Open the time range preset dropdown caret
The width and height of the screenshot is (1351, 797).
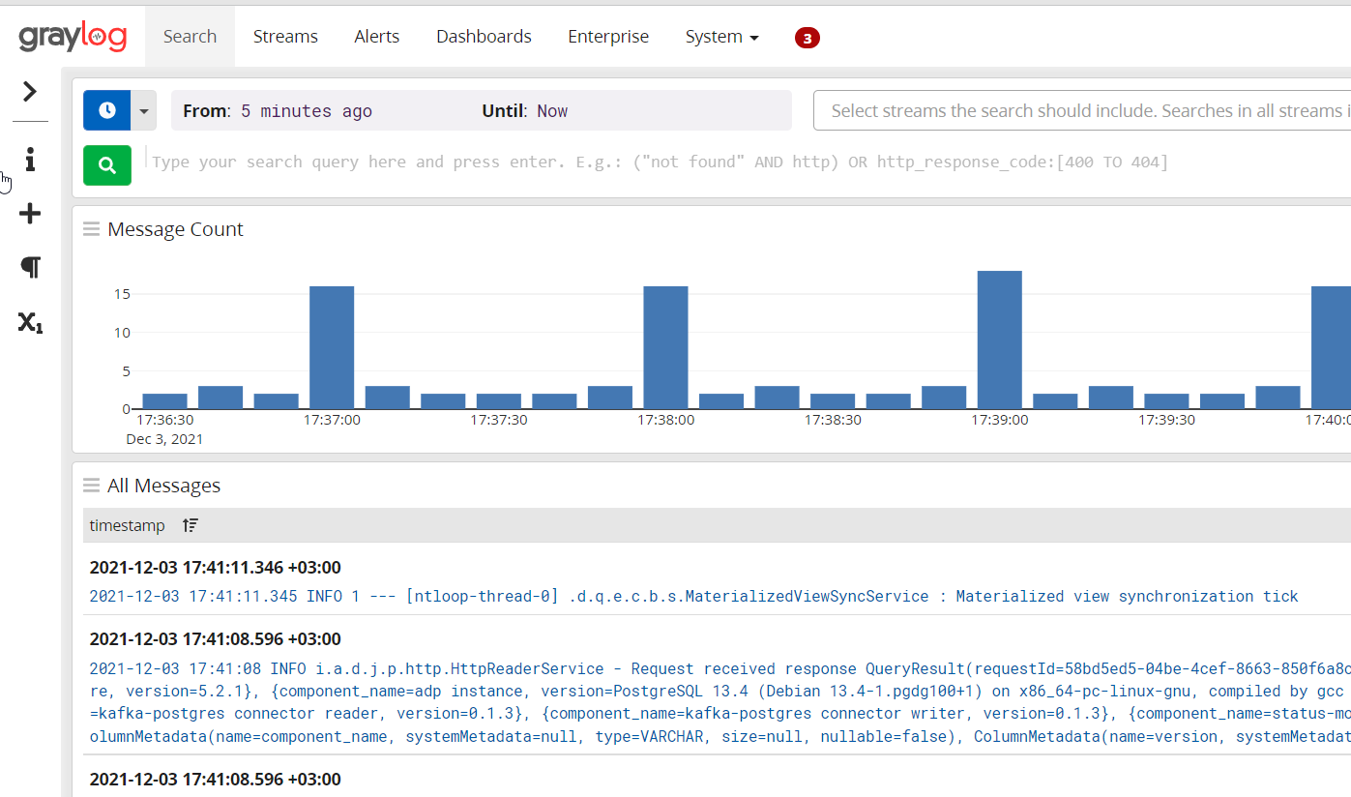143,110
